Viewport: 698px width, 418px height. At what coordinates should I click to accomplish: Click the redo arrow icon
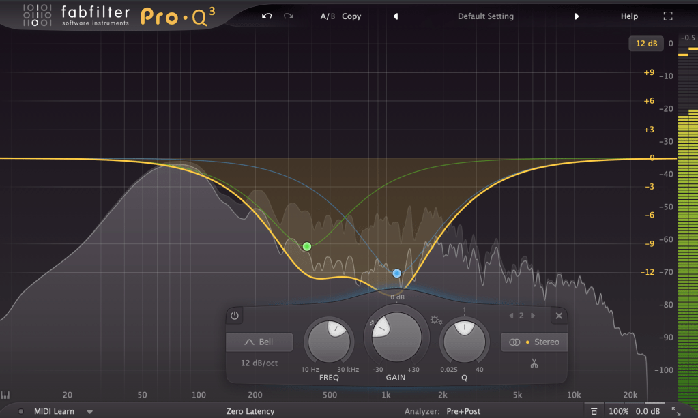pos(289,16)
